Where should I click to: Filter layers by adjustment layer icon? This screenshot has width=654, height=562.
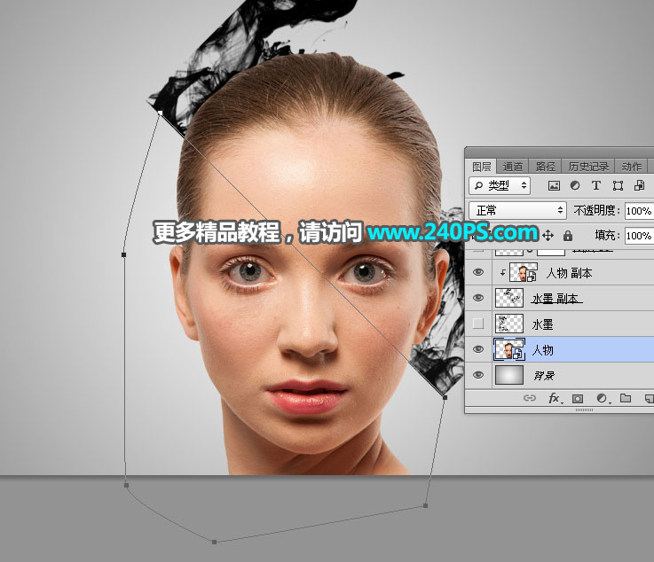[574, 186]
